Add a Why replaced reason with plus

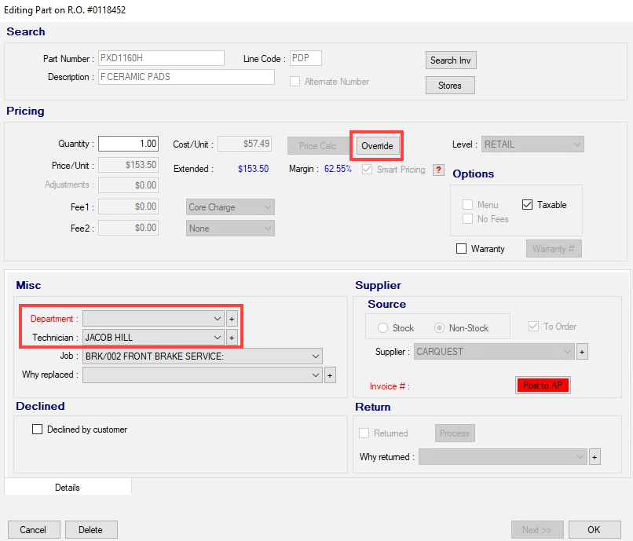point(330,375)
